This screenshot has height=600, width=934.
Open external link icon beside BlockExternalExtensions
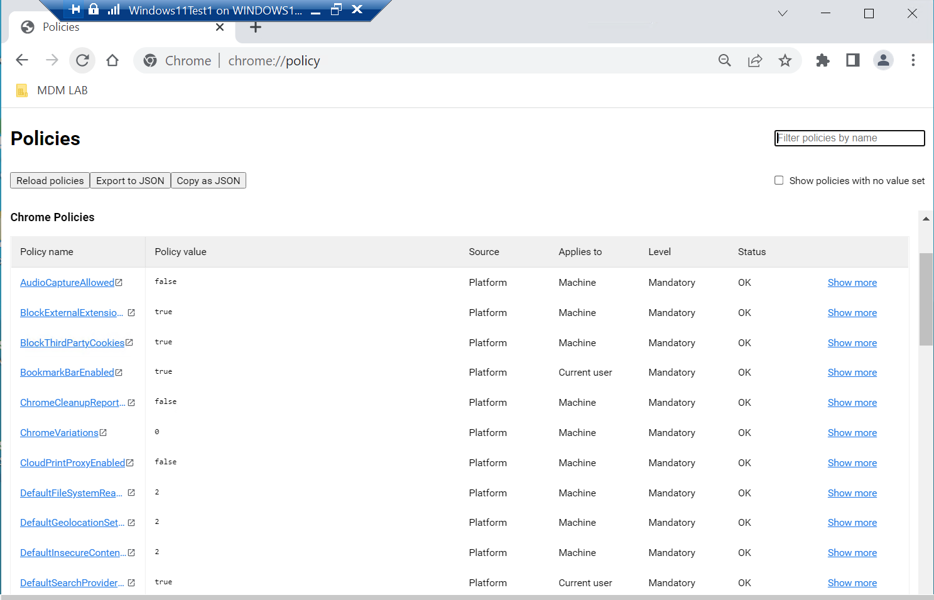click(131, 312)
